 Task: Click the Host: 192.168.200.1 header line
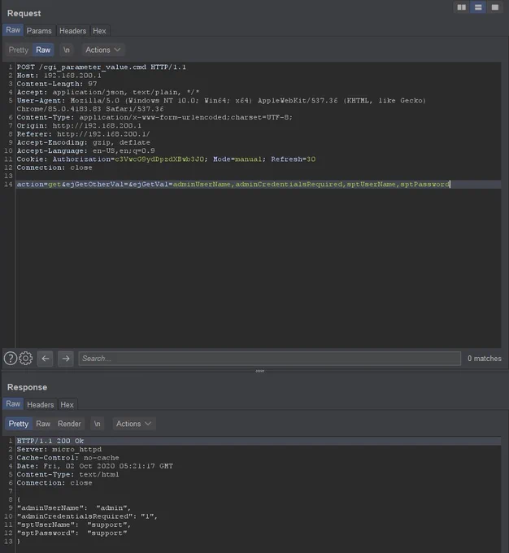pyautogui.click(x=59, y=76)
